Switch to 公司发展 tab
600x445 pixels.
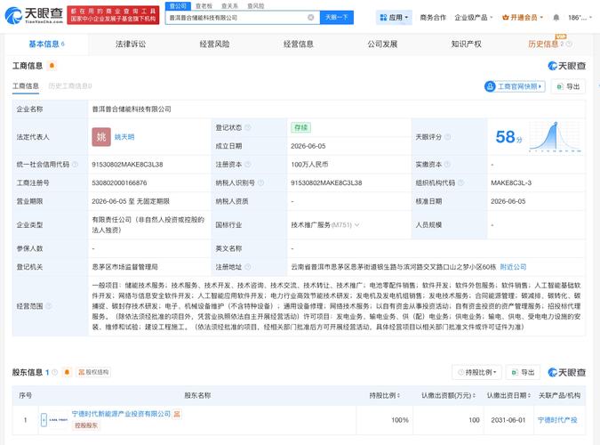(x=382, y=44)
